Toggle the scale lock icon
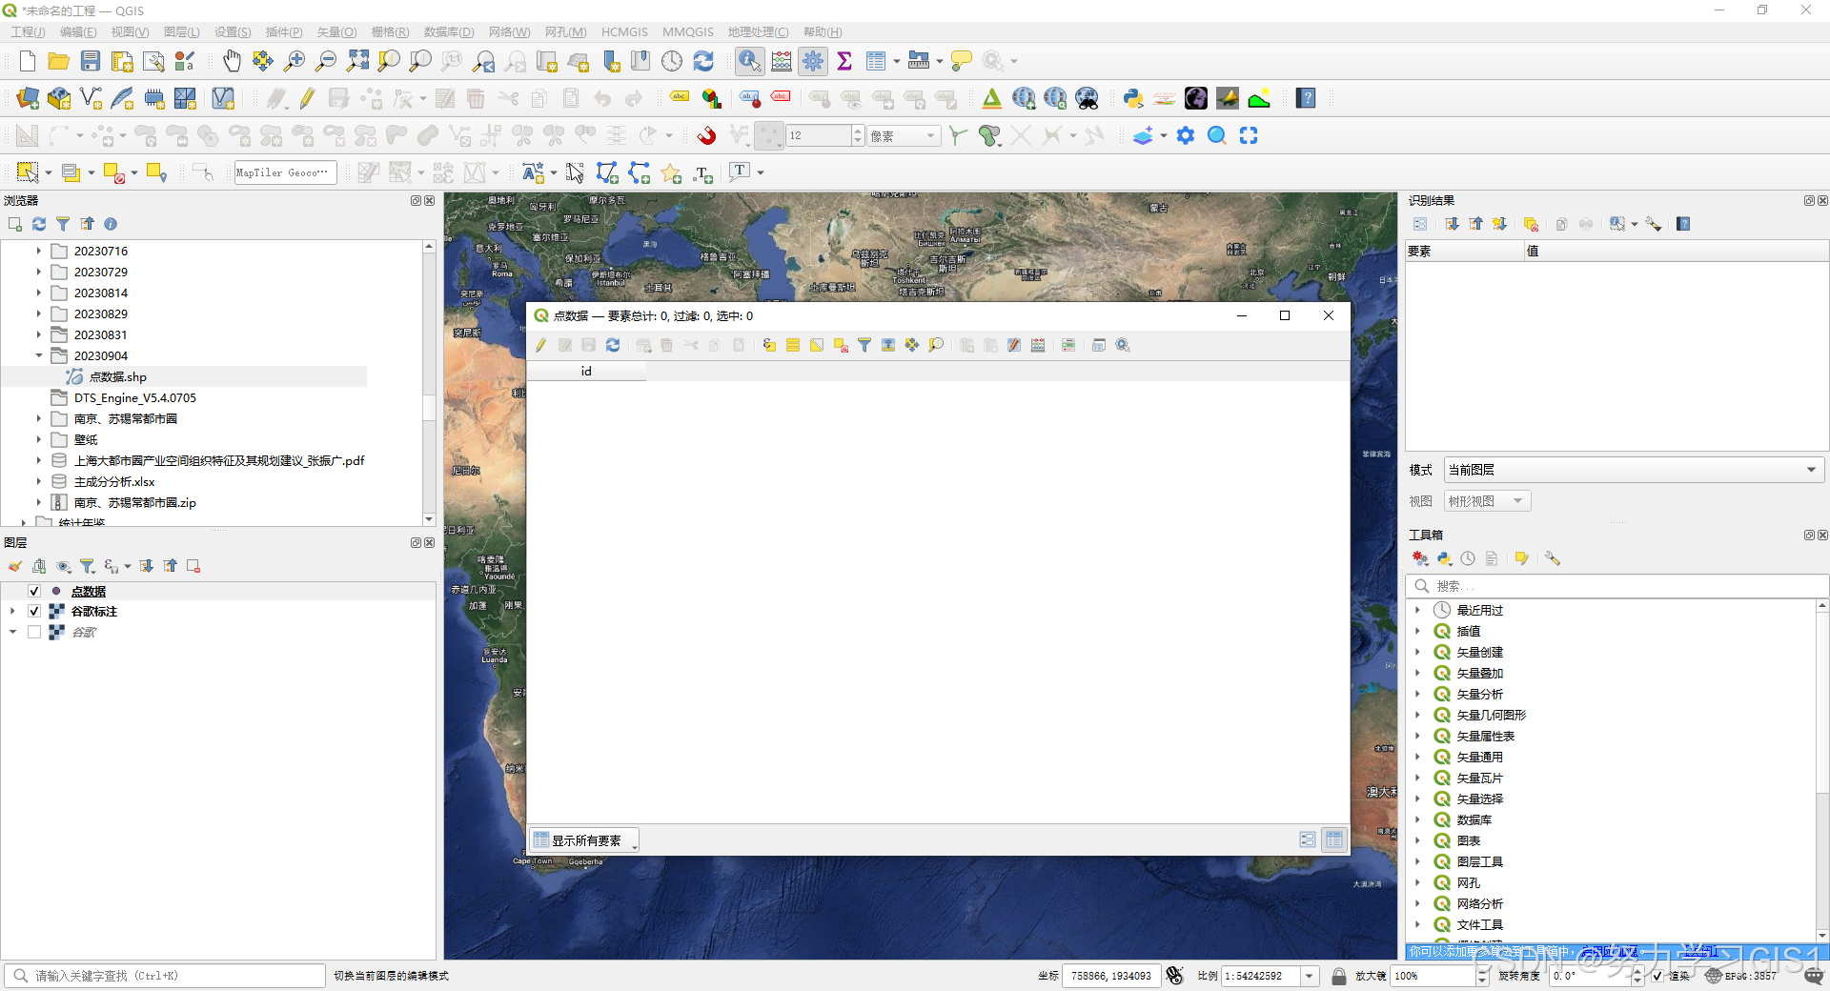The height and width of the screenshot is (991, 1830). (x=1338, y=976)
